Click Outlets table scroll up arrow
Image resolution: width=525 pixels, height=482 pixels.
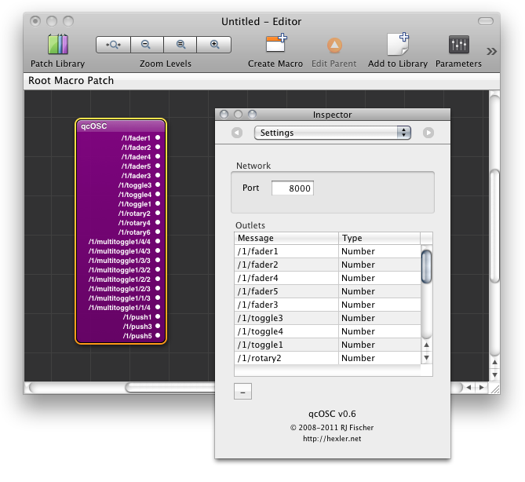(x=426, y=345)
